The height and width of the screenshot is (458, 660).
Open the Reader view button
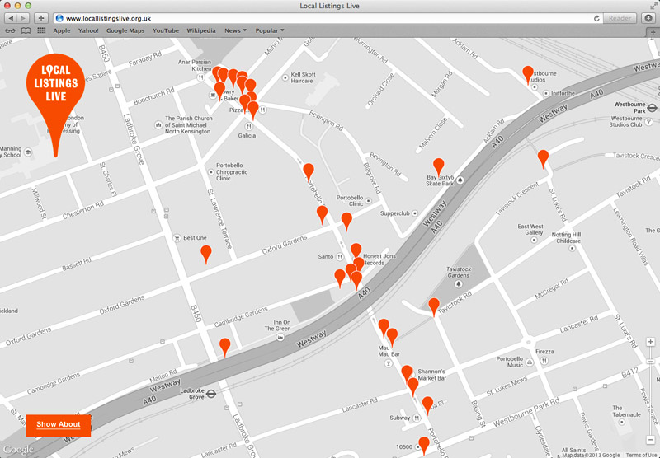click(620, 18)
